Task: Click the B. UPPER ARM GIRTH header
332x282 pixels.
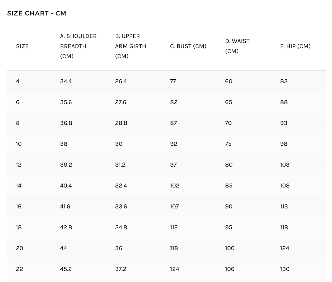Action: tap(131, 46)
